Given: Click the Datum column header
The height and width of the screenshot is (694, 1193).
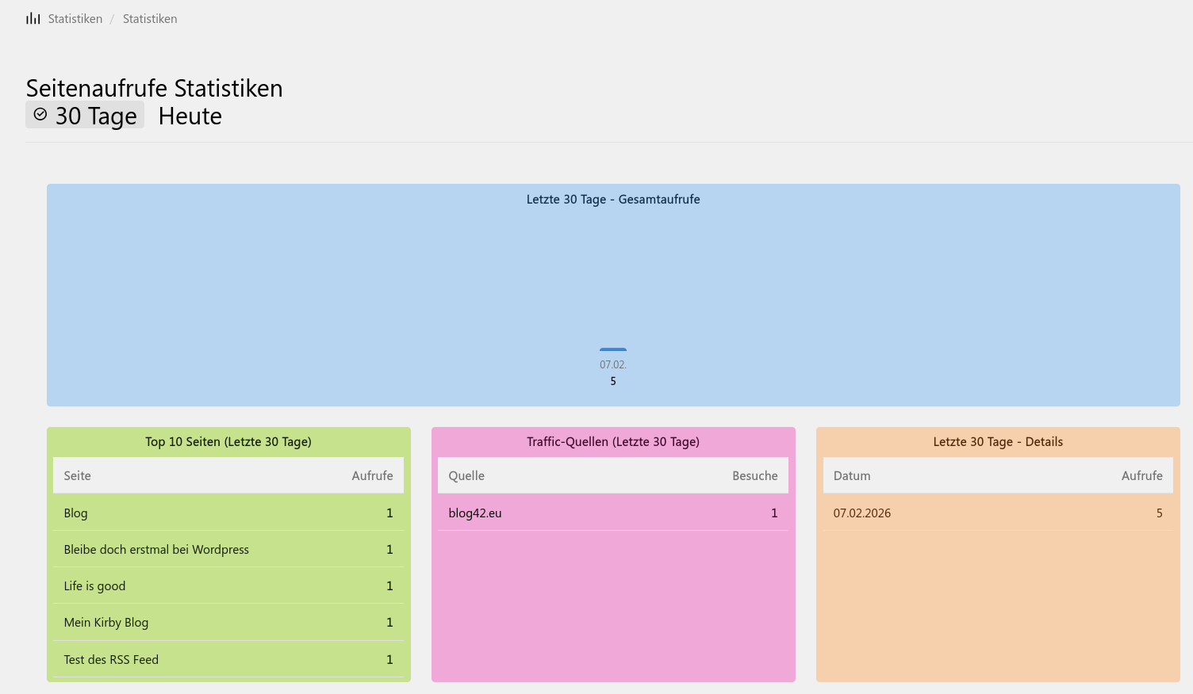Looking at the screenshot, I should (852, 476).
